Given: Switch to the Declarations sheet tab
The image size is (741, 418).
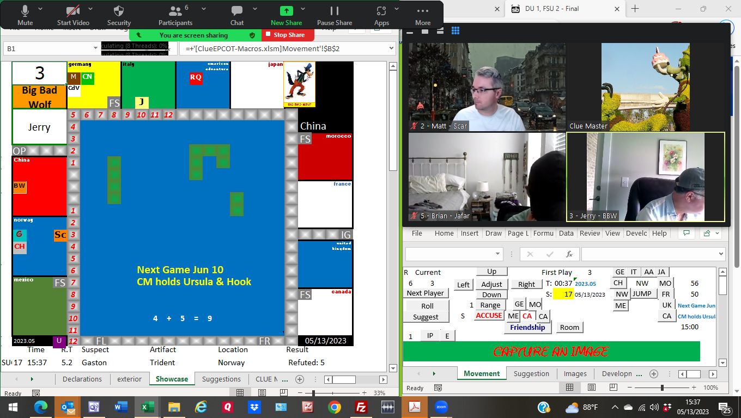Looking at the screenshot, I should pyautogui.click(x=82, y=379).
